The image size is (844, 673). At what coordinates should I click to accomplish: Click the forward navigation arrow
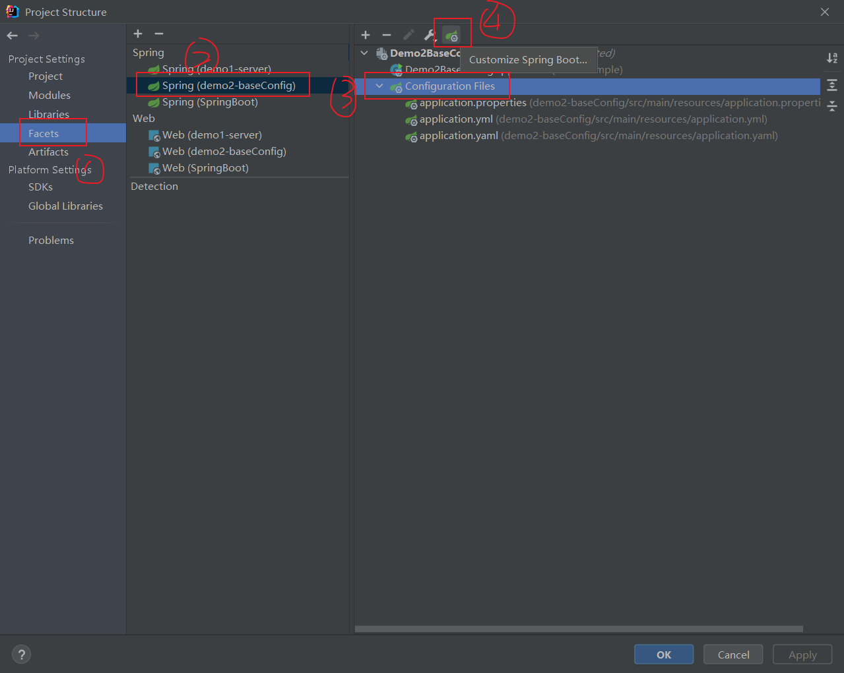pyautogui.click(x=34, y=36)
